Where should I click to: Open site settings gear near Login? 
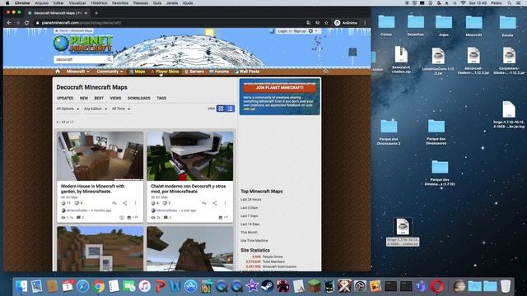pyautogui.click(x=310, y=31)
